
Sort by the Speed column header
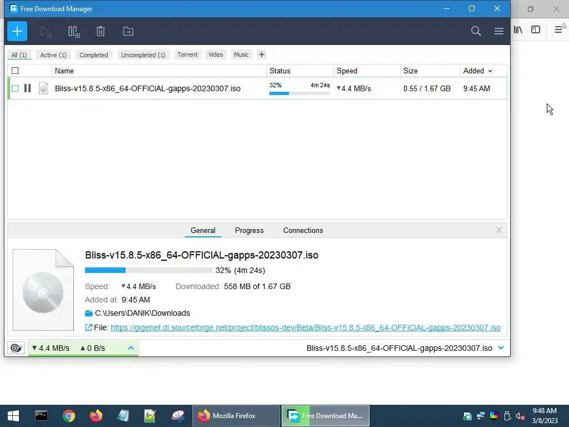(367, 71)
